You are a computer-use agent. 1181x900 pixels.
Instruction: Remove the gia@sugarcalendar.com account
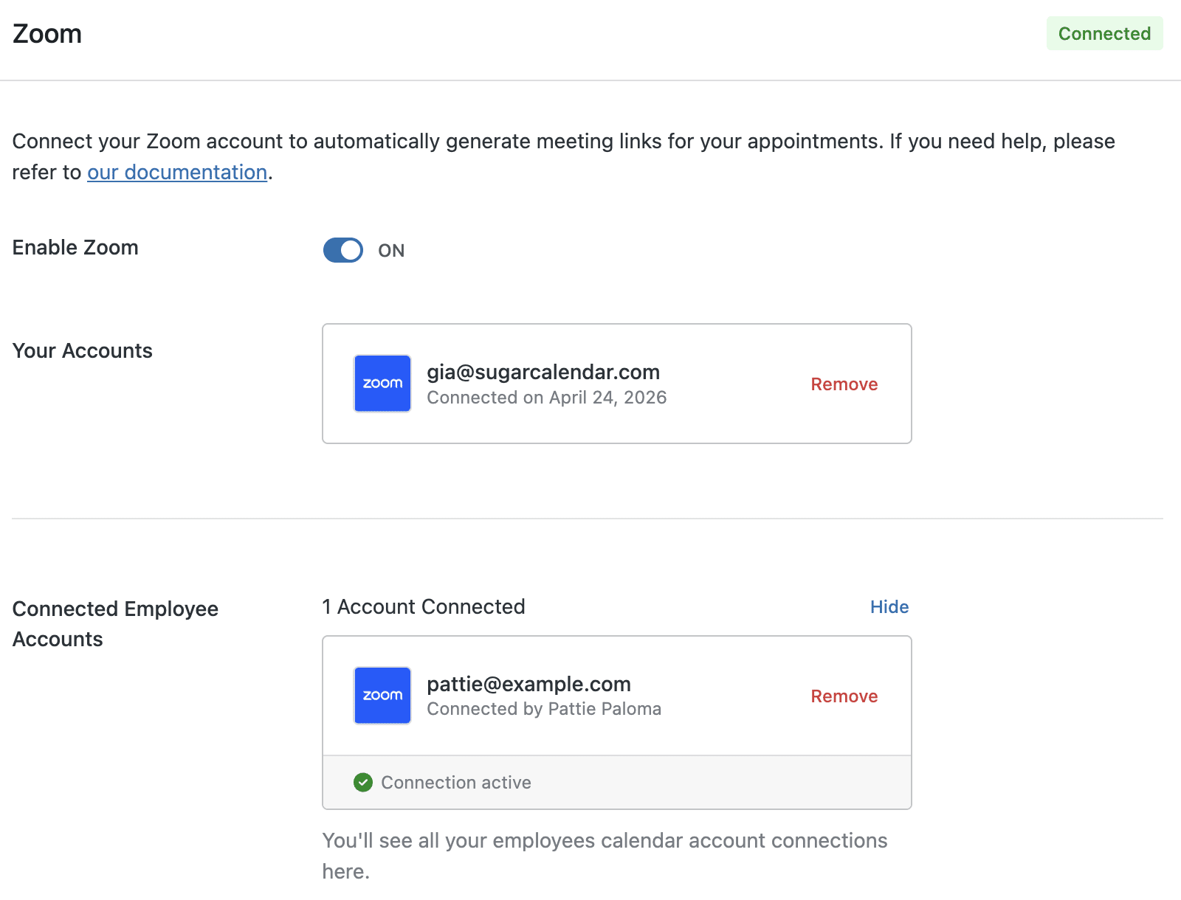844,384
